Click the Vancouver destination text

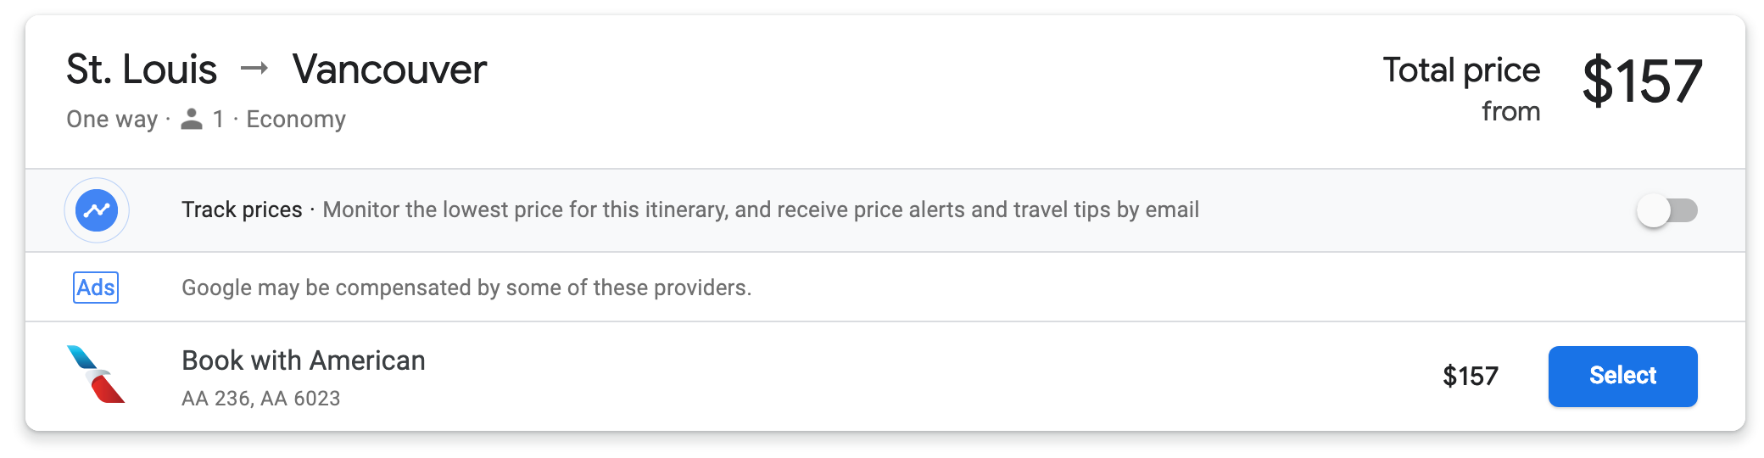click(389, 69)
